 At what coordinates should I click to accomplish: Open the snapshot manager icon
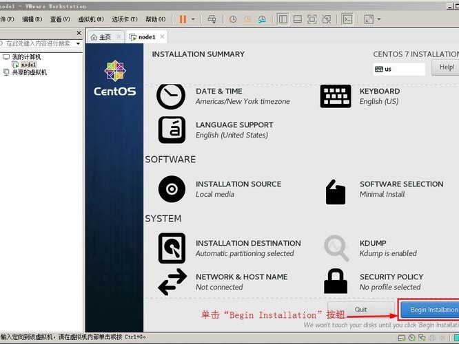click(x=262, y=19)
